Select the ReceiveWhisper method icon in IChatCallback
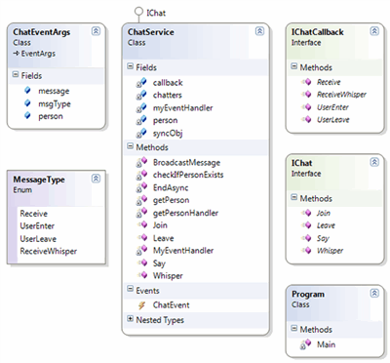The width and height of the screenshot is (390, 363). [x=306, y=95]
